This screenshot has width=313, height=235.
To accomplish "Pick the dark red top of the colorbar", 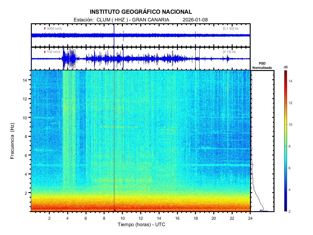I will [285, 72].
